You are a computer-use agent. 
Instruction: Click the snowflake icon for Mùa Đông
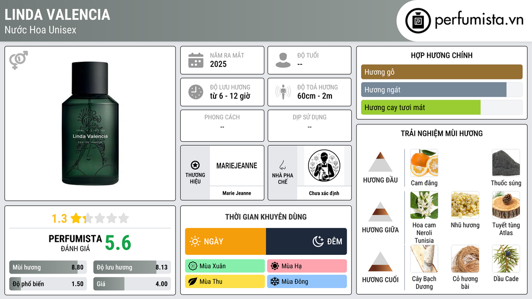coord(275,281)
